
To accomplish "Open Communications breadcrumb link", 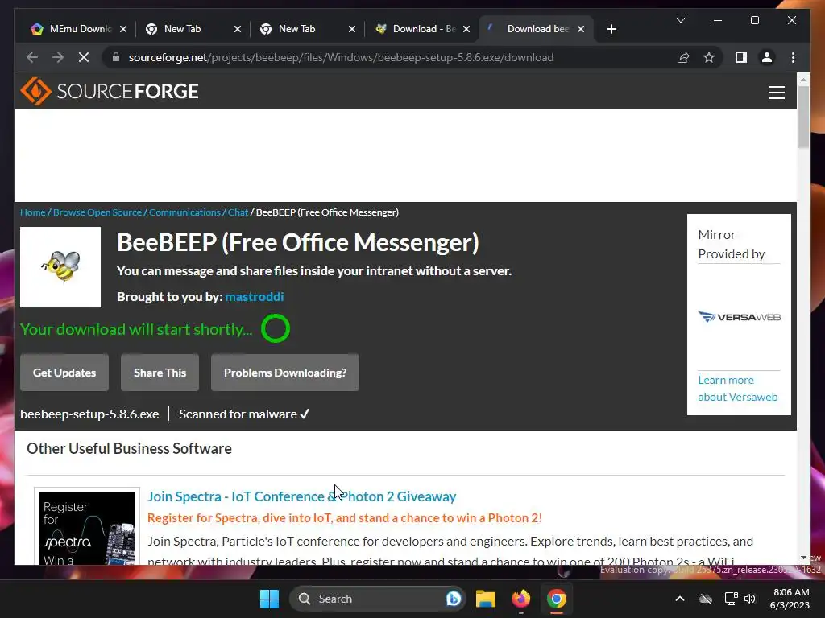I will 184,212.
